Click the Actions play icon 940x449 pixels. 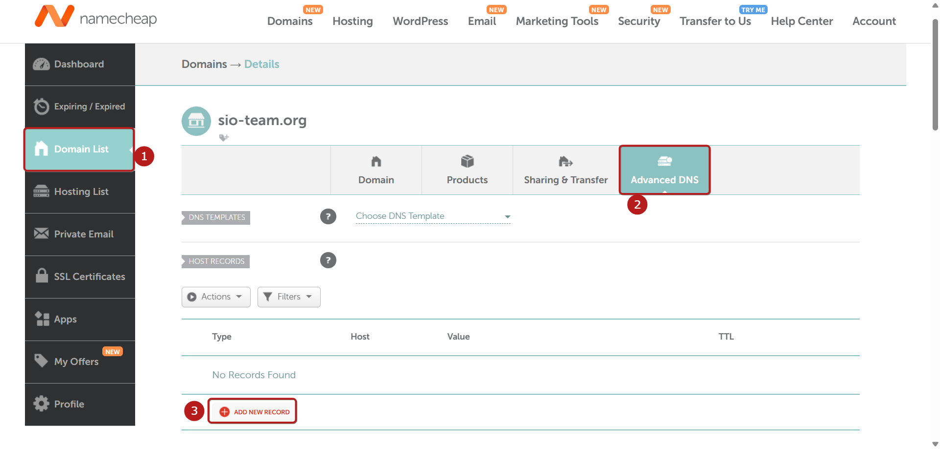pyautogui.click(x=192, y=297)
